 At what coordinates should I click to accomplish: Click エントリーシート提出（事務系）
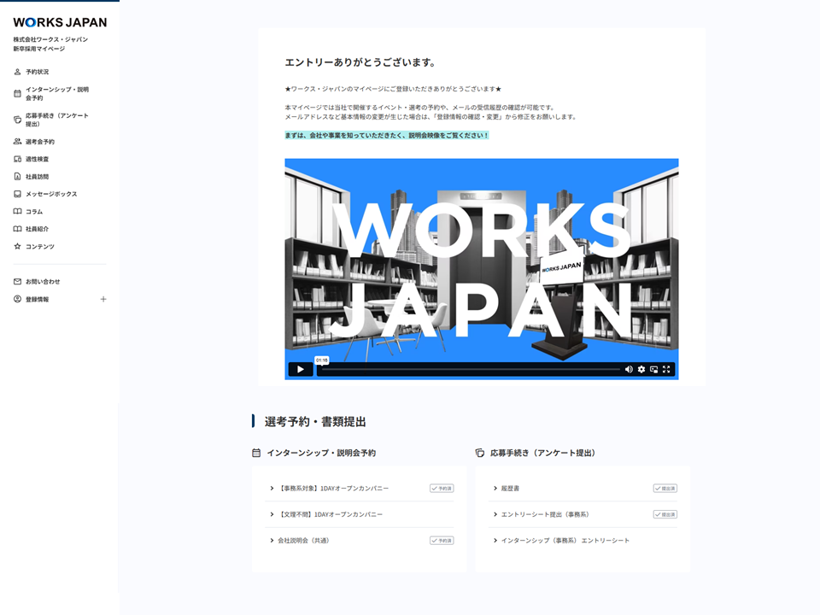pos(547,514)
